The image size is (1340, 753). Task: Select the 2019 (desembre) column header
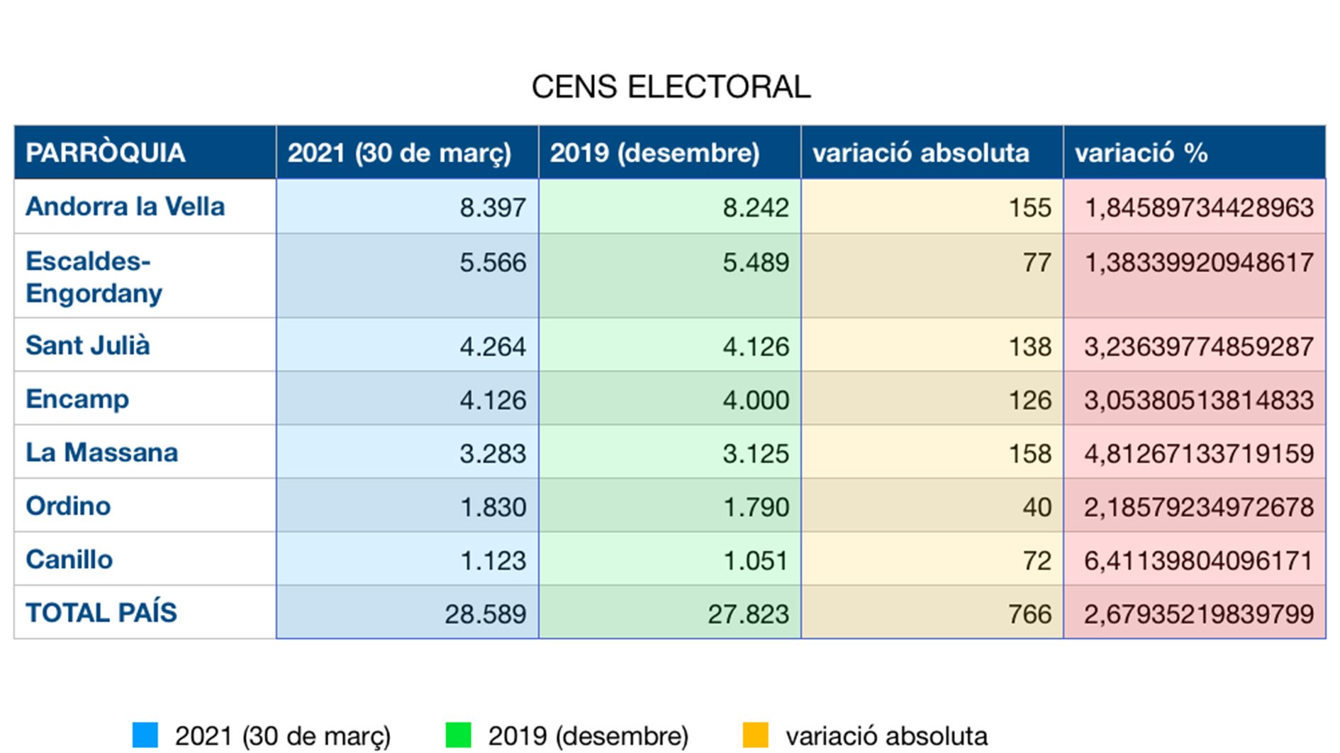(654, 153)
